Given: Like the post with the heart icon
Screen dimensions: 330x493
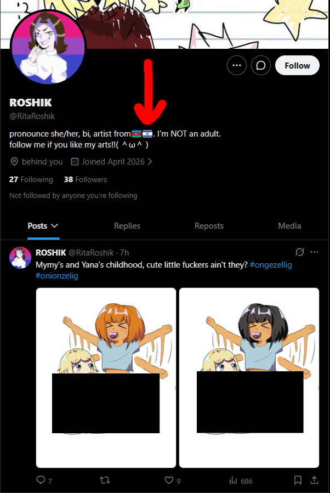Looking at the screenshot, I should click(x=169, y=480).
